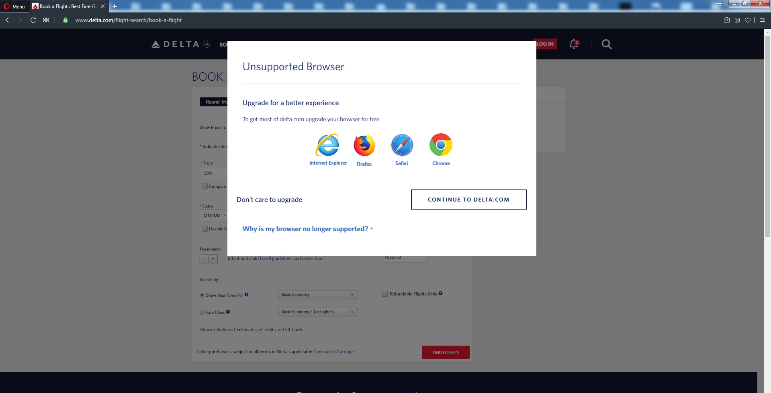Open notifications bell icon
This screenshot has height=393, width=771.
point(574,44)
